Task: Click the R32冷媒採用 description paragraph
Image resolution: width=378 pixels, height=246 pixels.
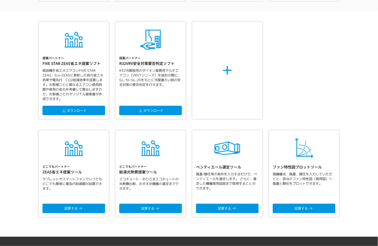Action: (x=150, y=77)
